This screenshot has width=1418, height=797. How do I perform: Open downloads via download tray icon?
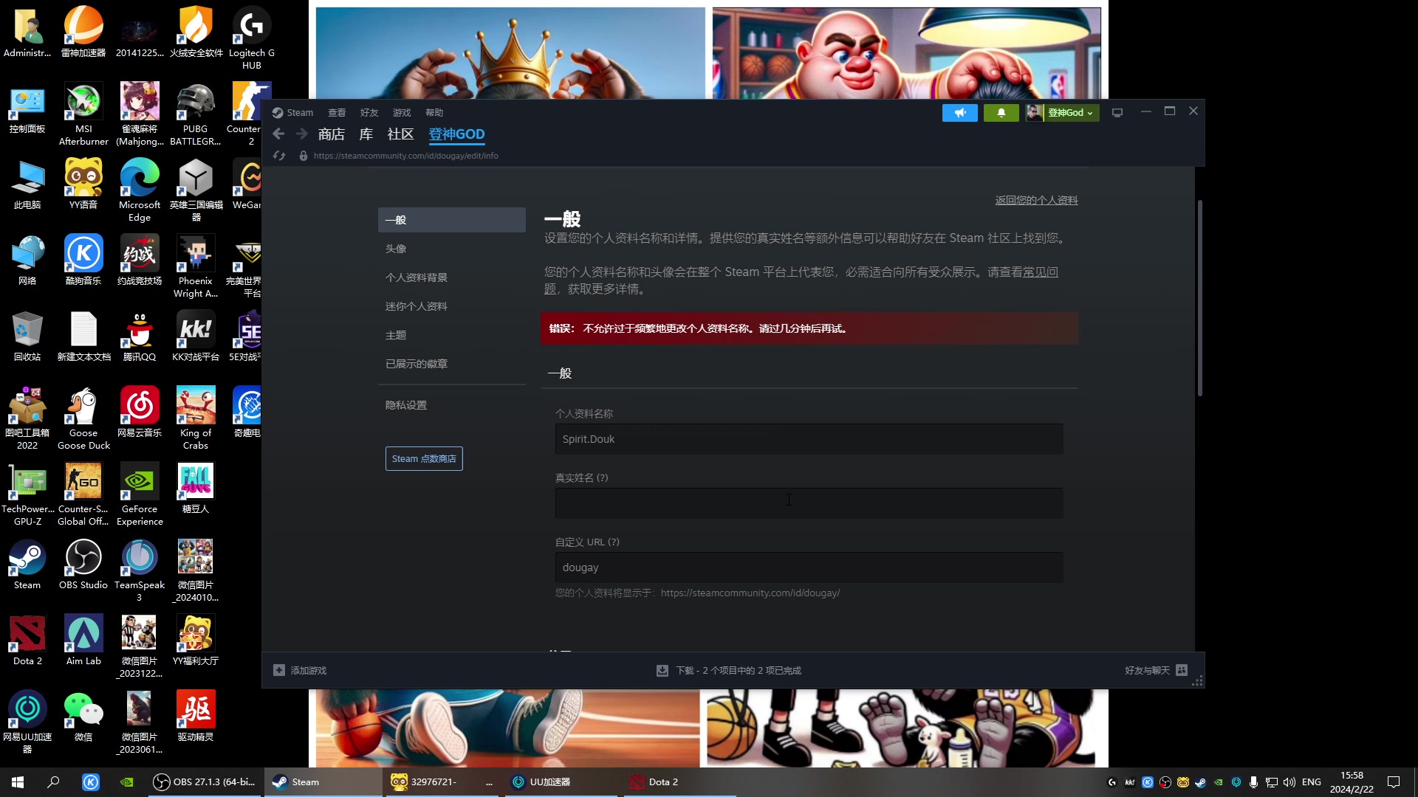(662, 670)
